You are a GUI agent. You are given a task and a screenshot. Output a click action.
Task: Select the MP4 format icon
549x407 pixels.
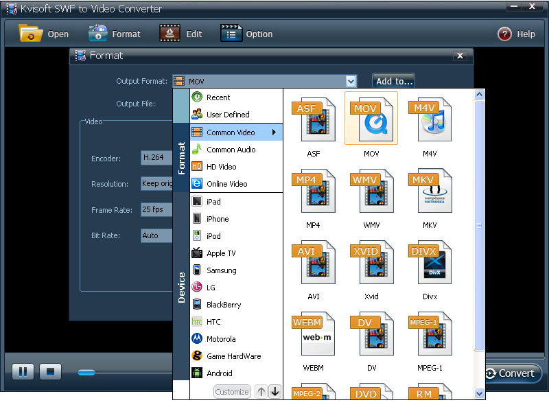click(x=314, y=191)
